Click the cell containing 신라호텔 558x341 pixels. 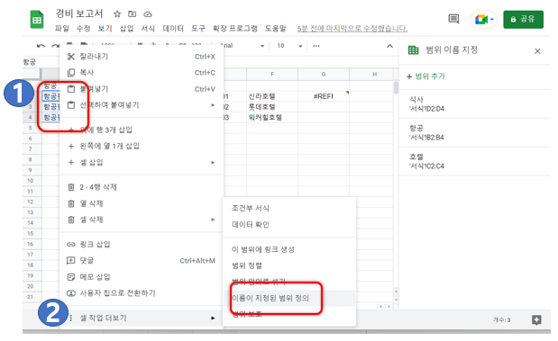point(272,96)
